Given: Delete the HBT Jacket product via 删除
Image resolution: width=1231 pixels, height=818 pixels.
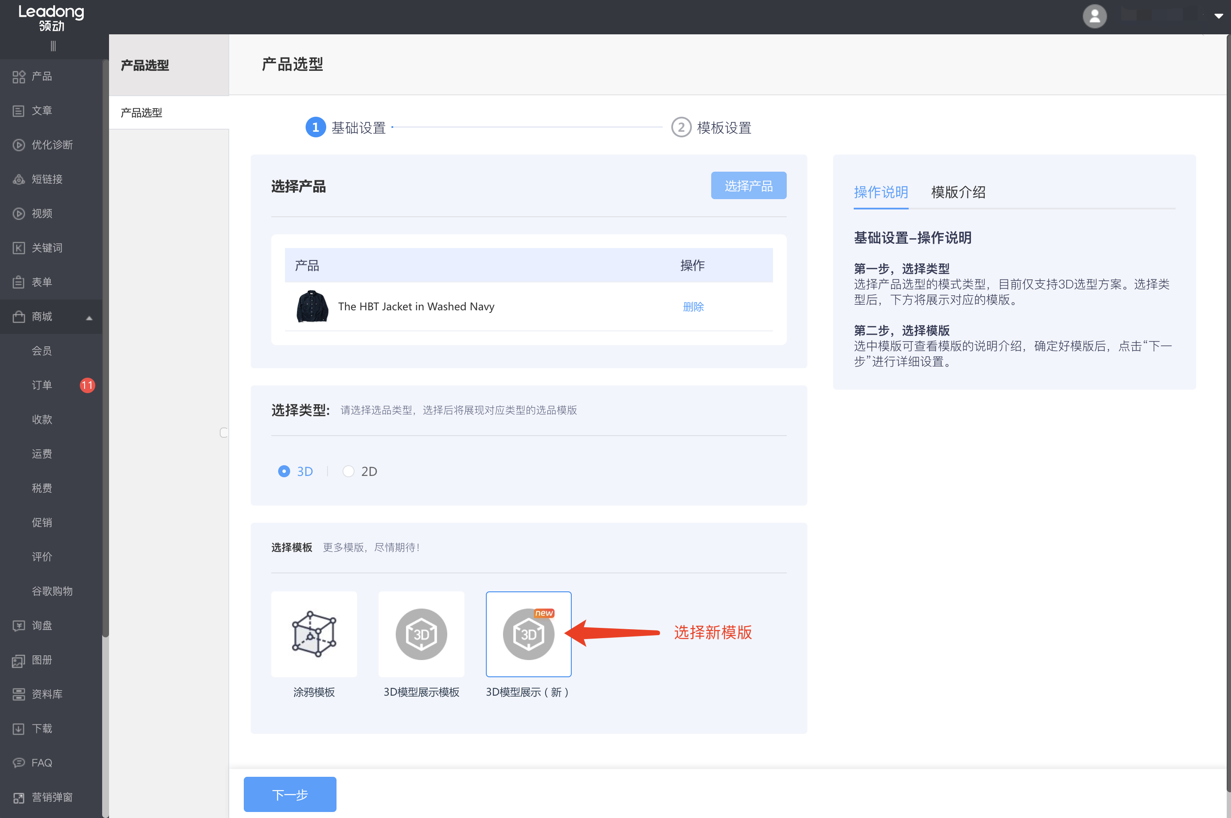Looking at the screenshot, I should tap(693, 307).
